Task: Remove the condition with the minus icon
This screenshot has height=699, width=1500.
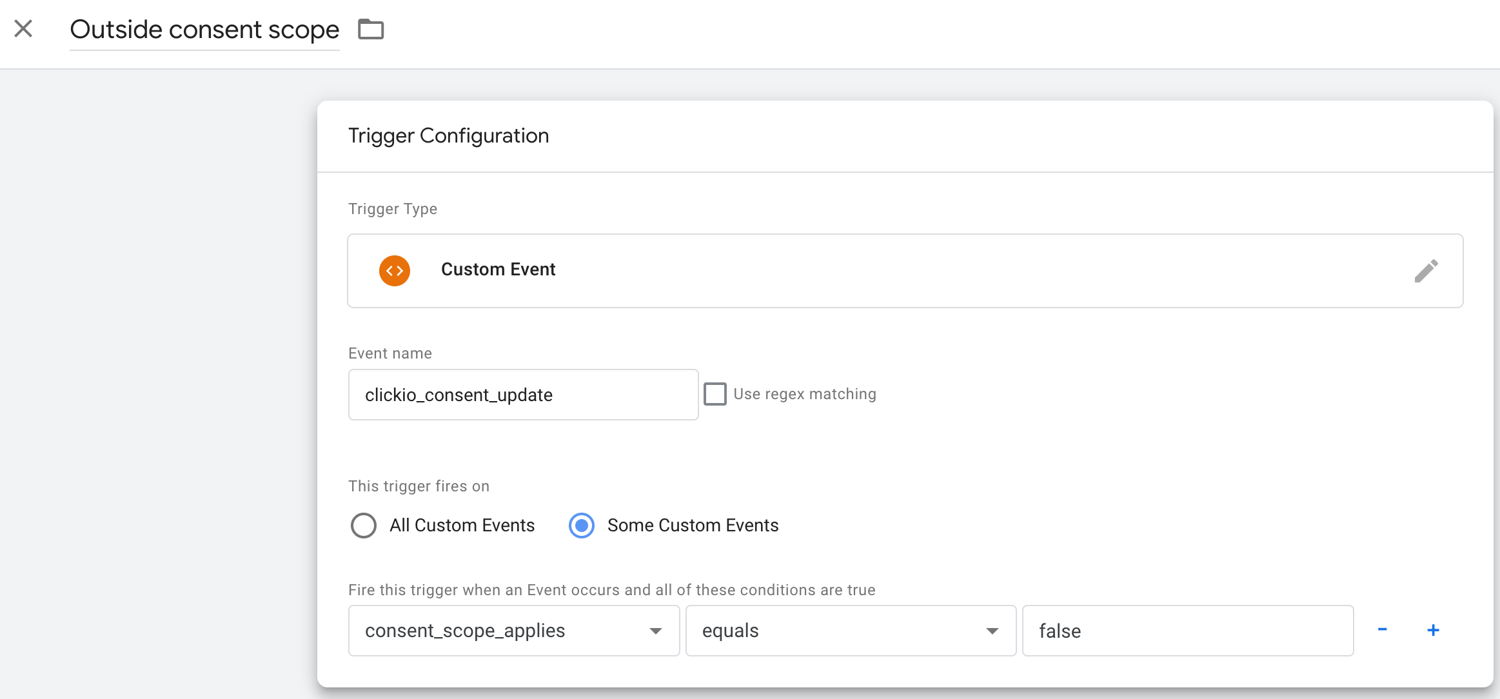Action: click(1383, 629)
